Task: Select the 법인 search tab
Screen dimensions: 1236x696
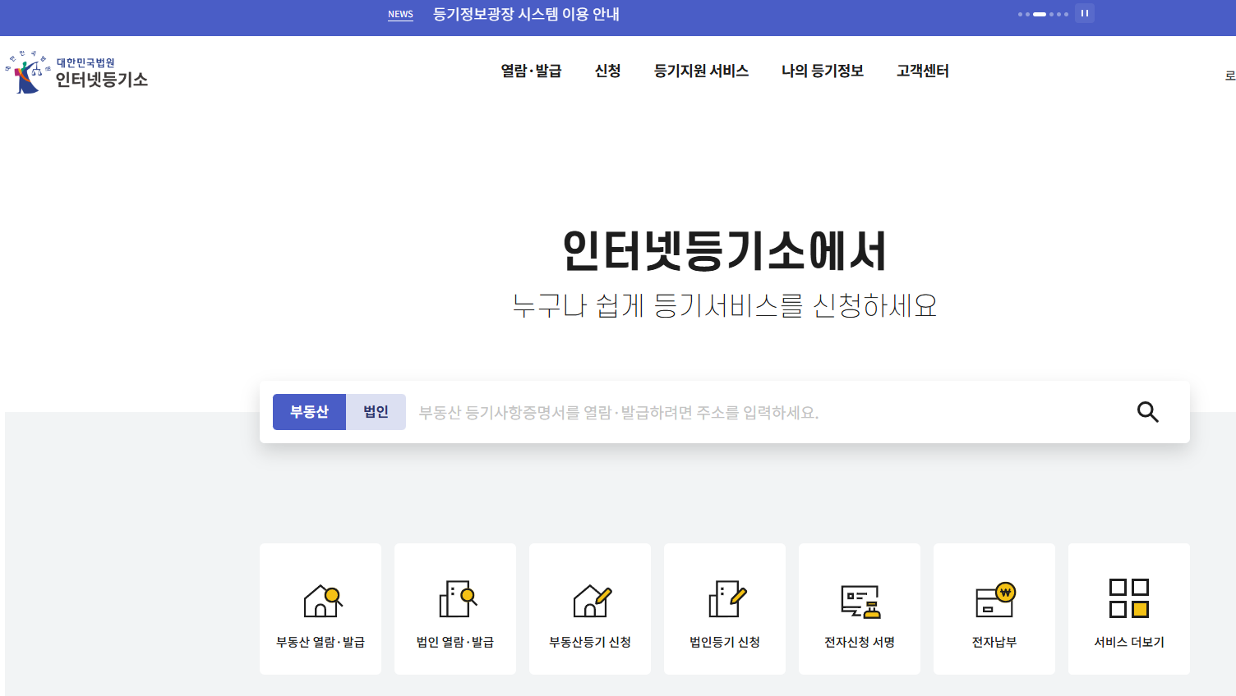Action: [376, 412]
